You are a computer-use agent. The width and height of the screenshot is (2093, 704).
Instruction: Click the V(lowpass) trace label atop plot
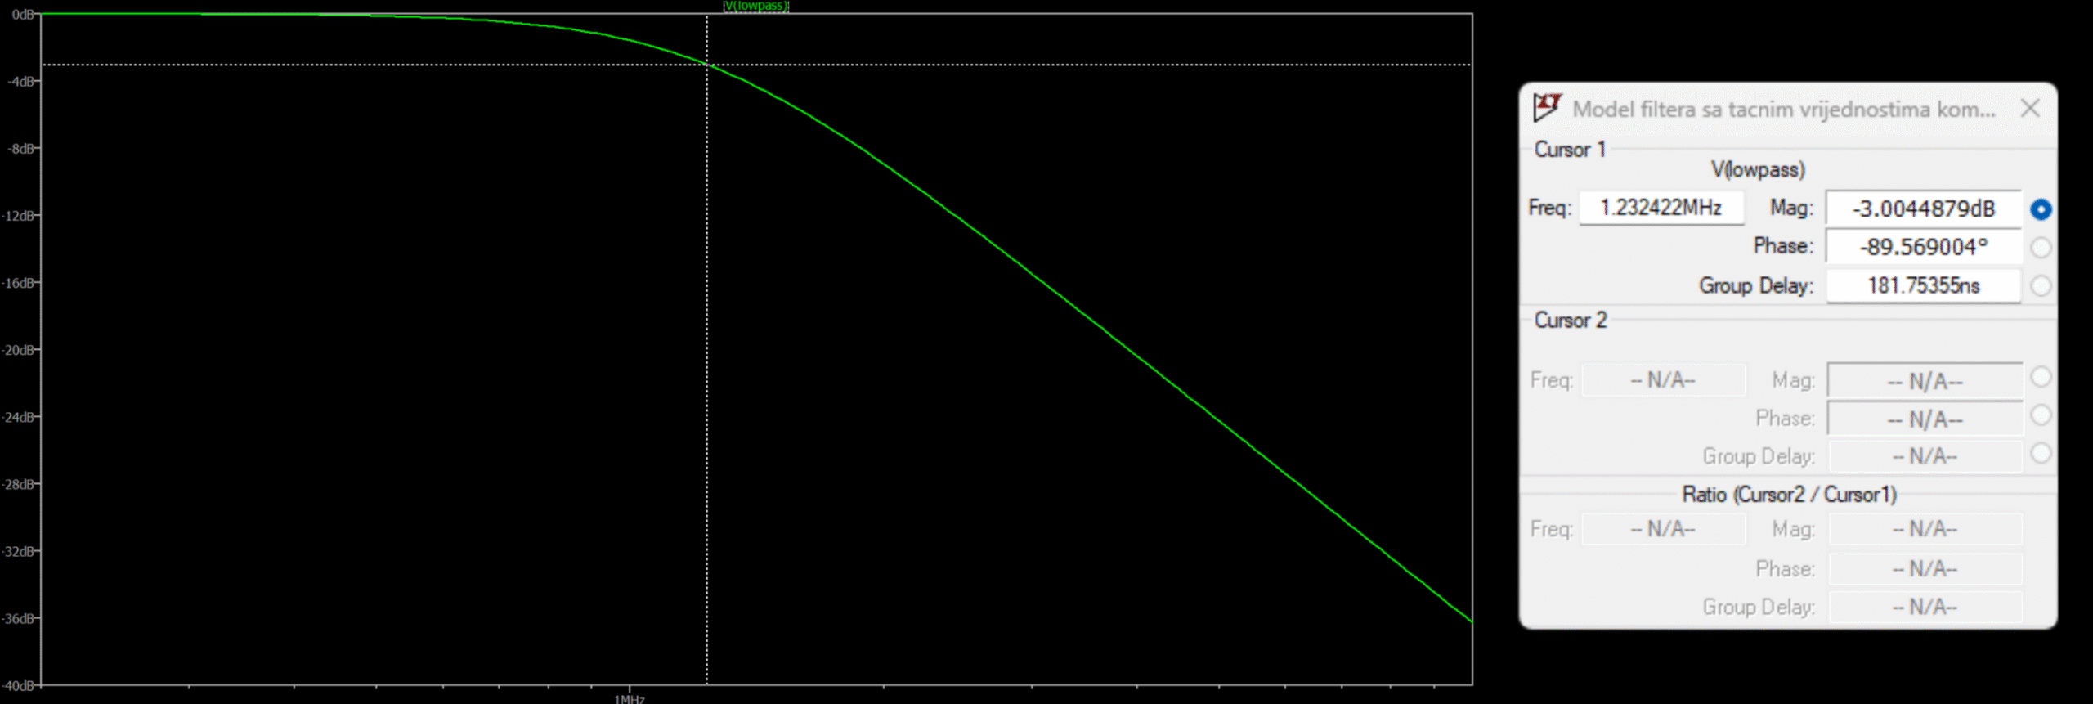click(x=756, y=6)
